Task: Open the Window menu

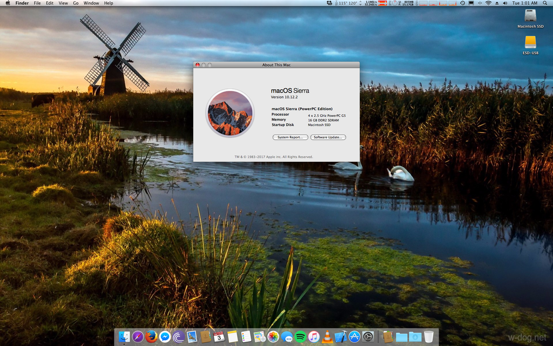Action: pos(91,3)
